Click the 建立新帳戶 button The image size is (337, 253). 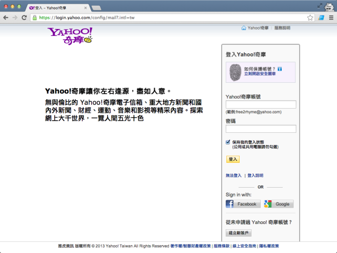click(239, 233)
